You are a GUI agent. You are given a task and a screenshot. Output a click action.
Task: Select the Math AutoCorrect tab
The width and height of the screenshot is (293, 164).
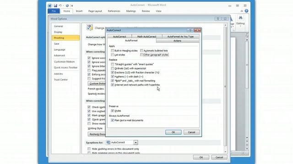coord(146,36)
